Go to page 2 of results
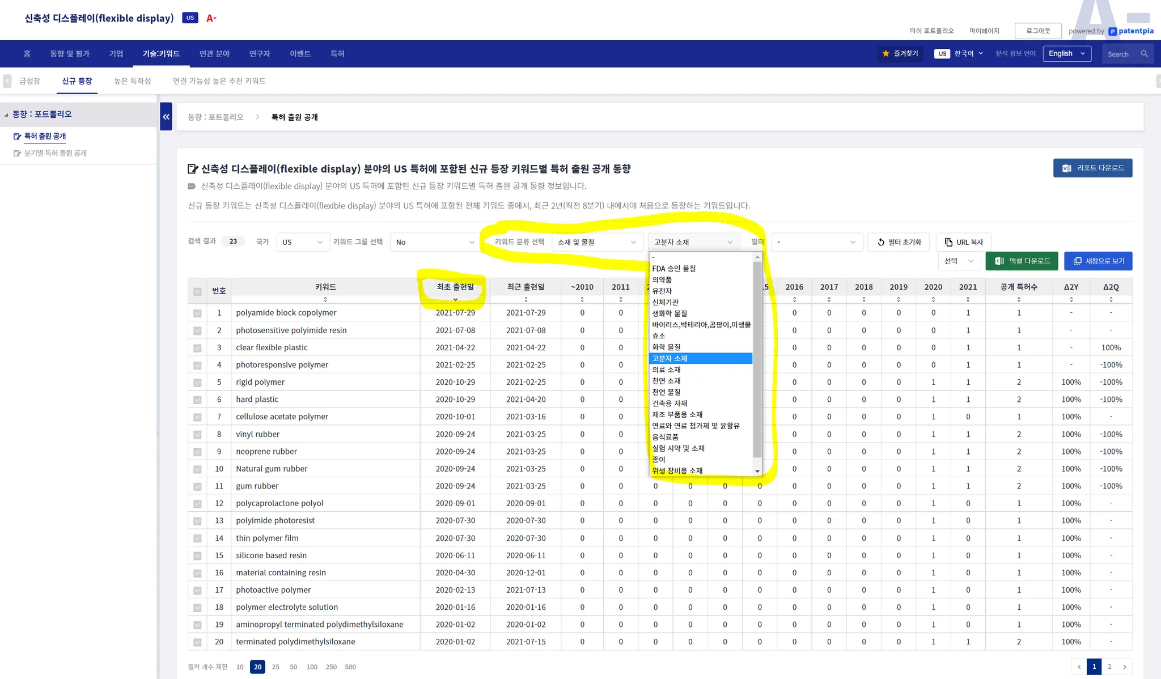 click(1109, 667)
